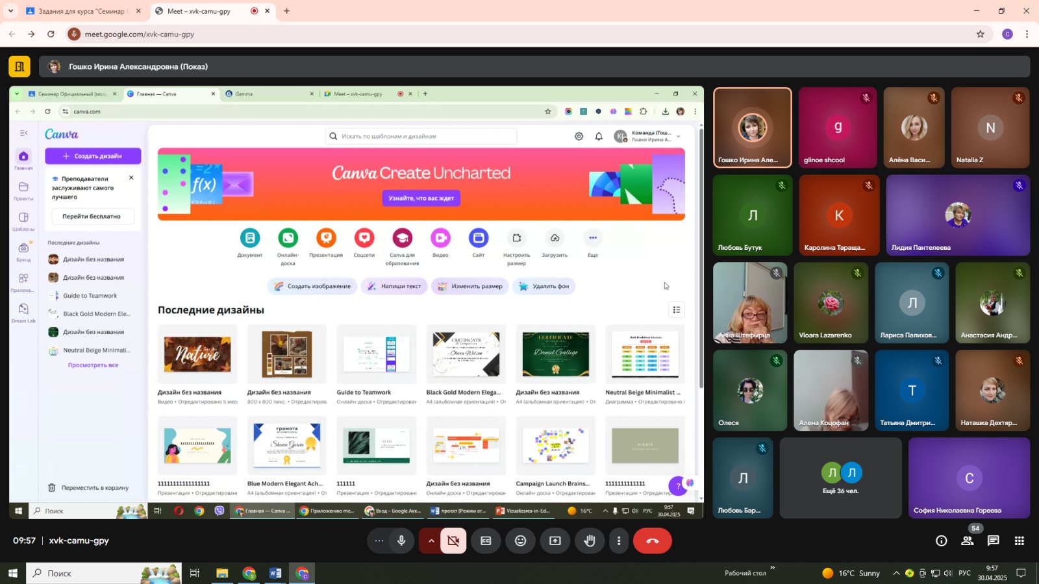
Task: Select the Презентация design type icon
Action: coord(326,238)
